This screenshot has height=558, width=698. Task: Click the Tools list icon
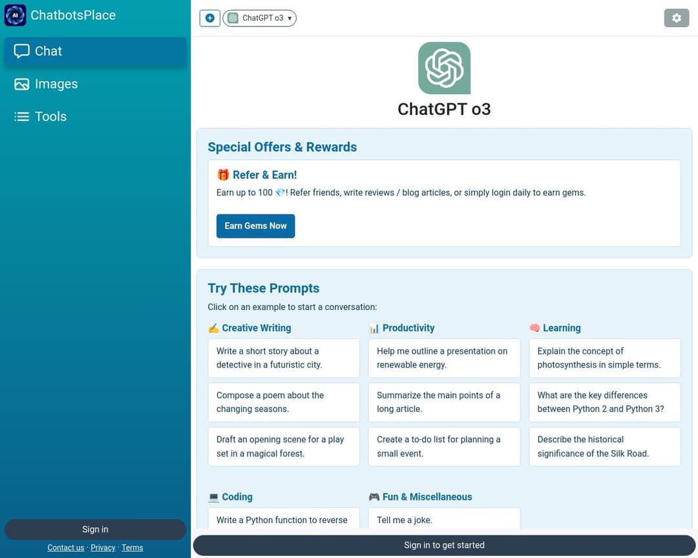[21, 116]
